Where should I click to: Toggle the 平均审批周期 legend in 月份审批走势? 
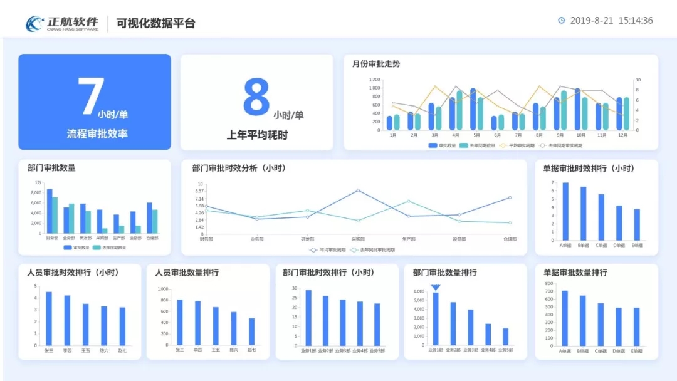517,145
